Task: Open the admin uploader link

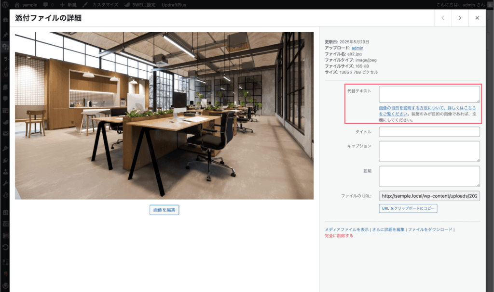Action: coord(357,48)
